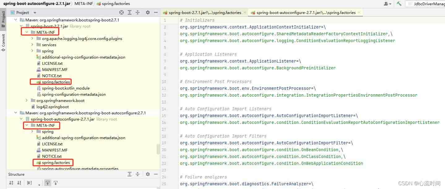Click Collapse All in Project panel toolbar
The height and width of the screenshot is (189, 445).
[138, 12]
